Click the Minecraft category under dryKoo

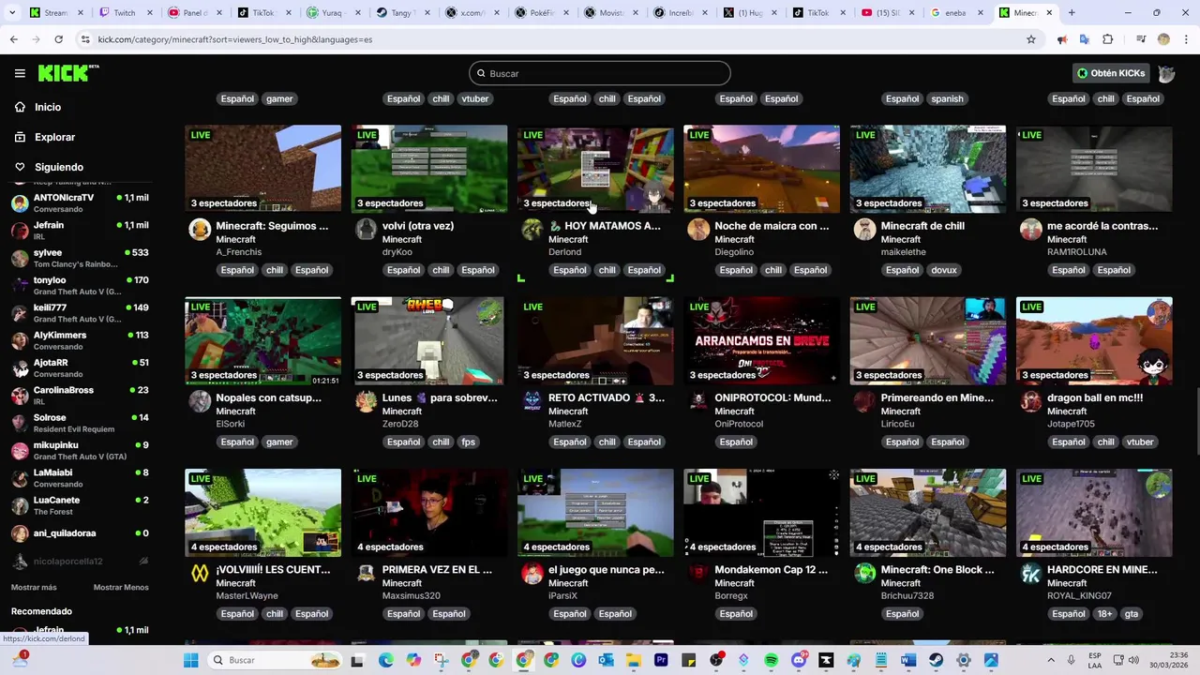402,239
